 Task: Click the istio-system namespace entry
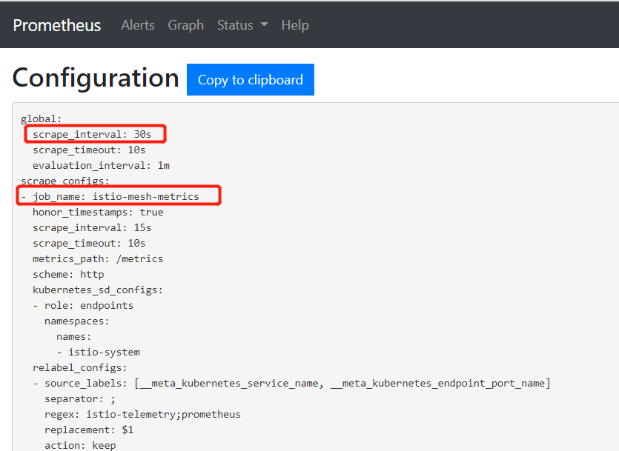click(x=104, y=352)
